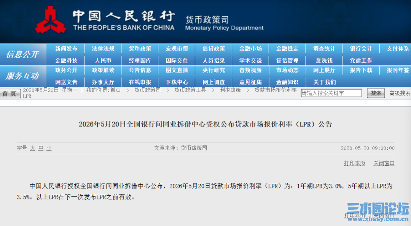Click the timestamp 2026-05-20 09:00:00
Screen dimensions: 411x226
tap(368, 148)
